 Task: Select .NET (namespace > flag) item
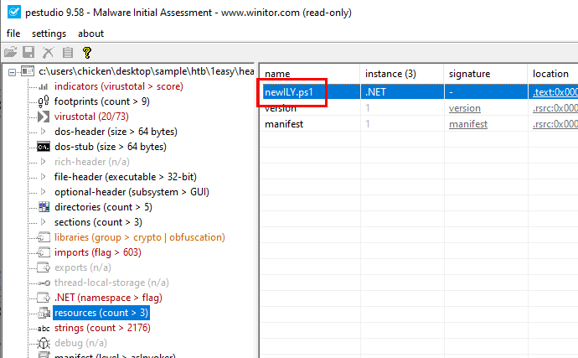[108, 298]
